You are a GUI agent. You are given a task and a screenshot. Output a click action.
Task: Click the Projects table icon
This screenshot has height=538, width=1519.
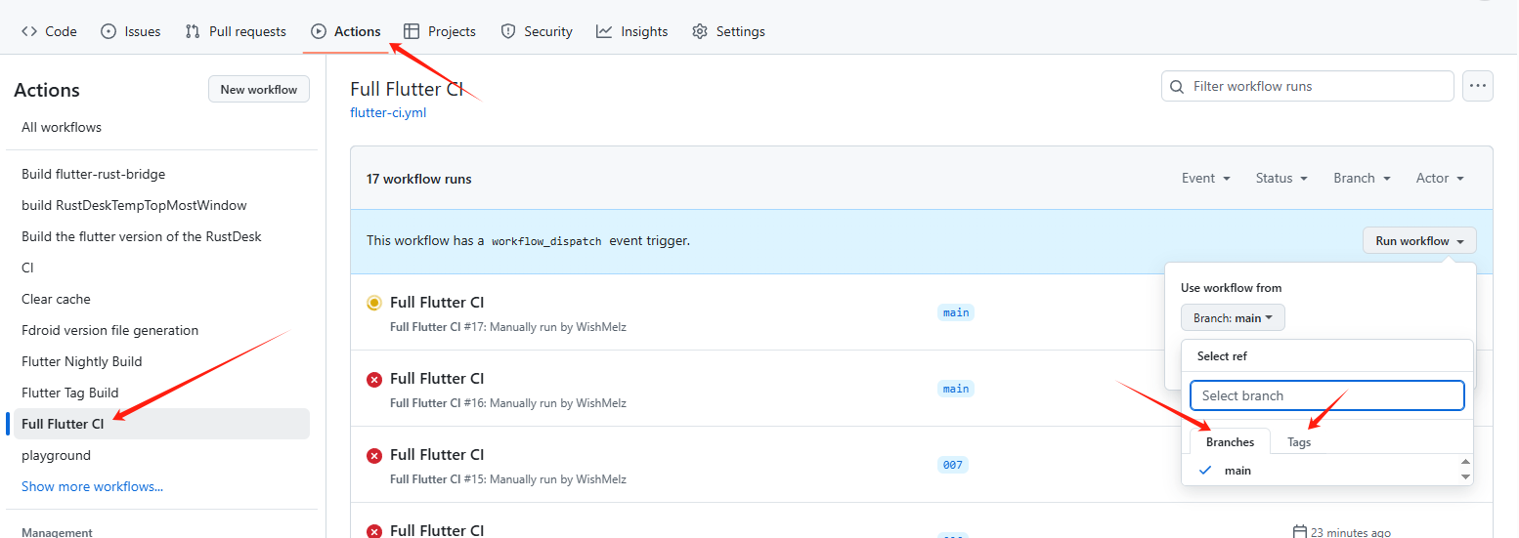(412, 31)
